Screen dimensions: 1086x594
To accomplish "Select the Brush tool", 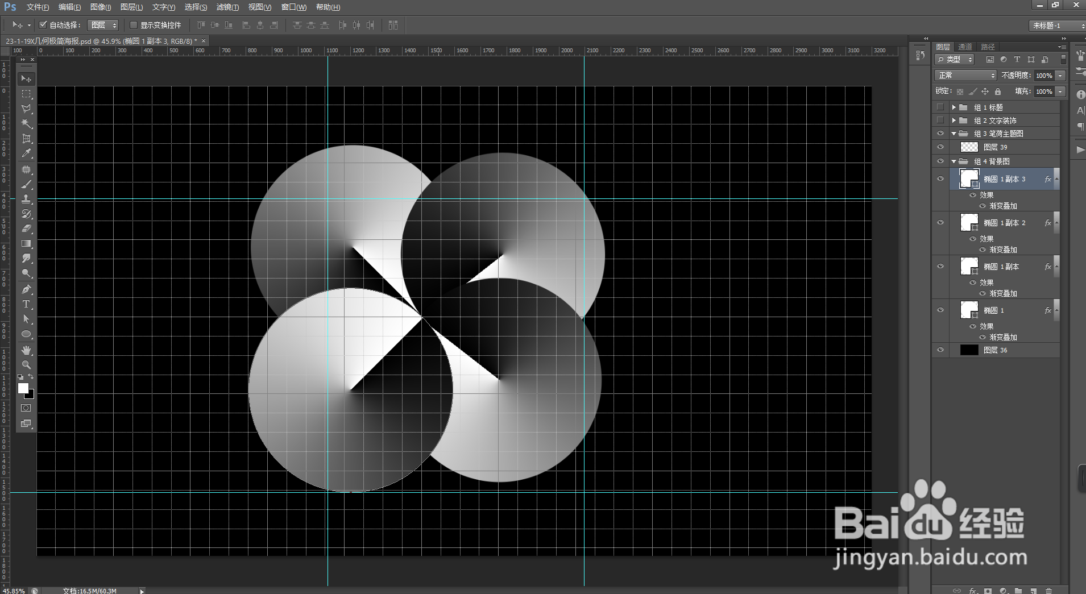I will point(26,184).
